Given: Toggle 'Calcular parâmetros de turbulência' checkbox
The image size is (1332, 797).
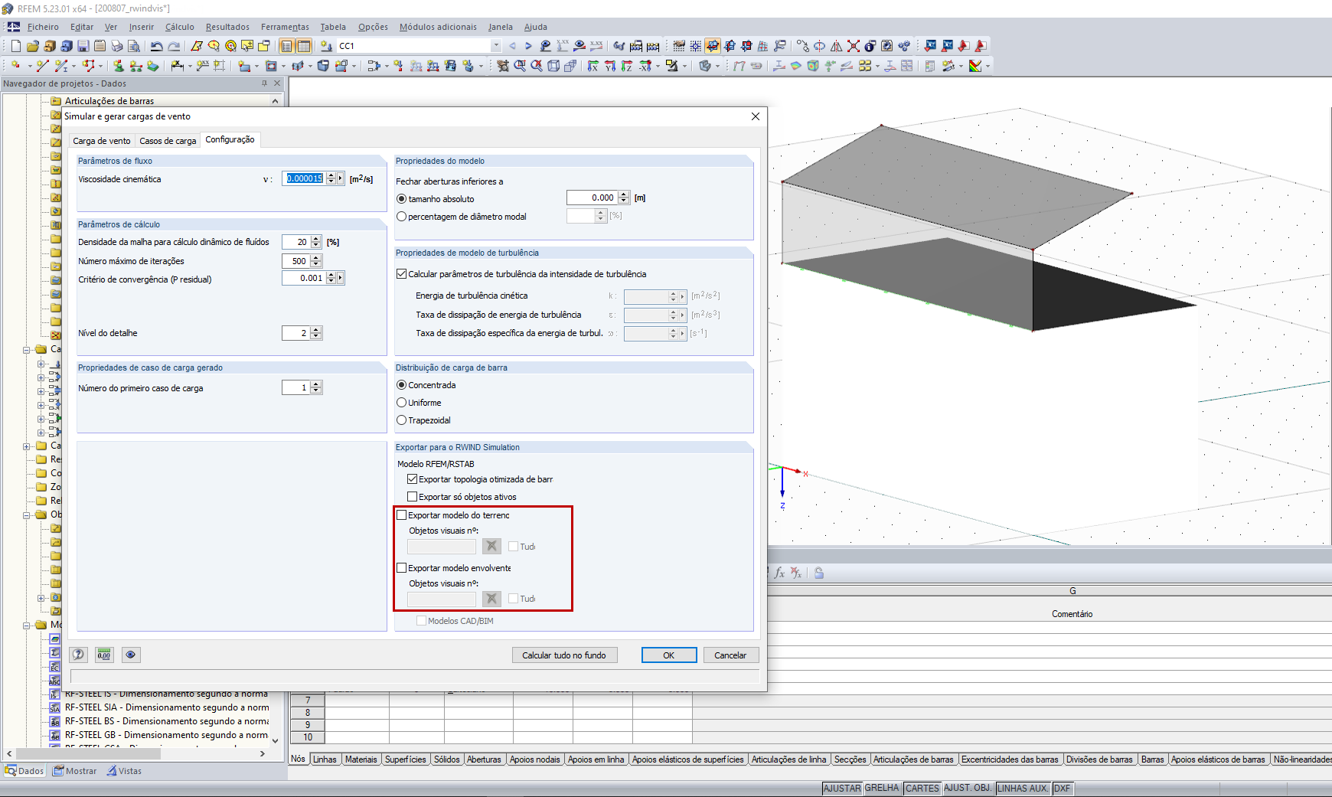Looking at the screenshot, I should tap(402, 274).
